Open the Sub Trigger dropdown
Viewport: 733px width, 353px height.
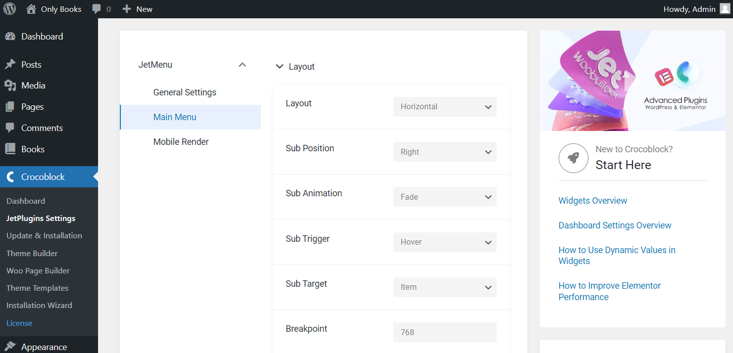[445, 242]
